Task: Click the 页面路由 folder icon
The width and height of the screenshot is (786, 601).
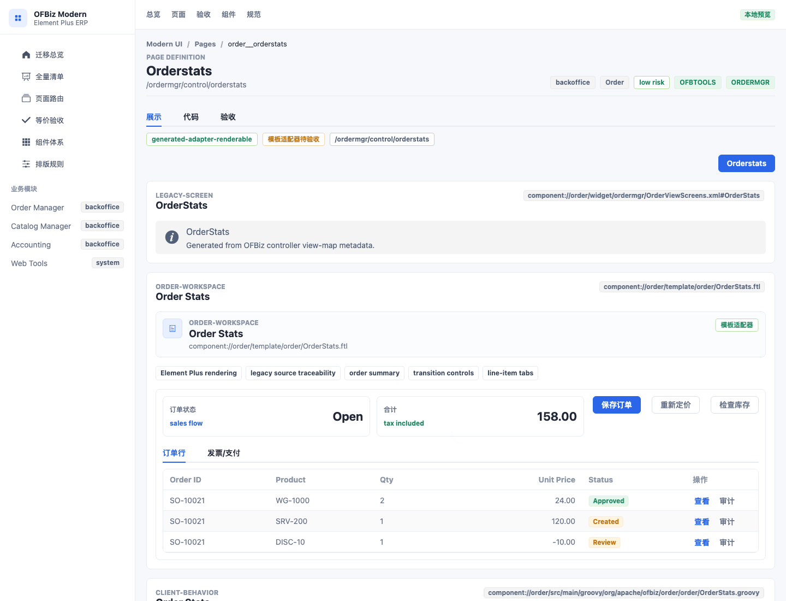Action: coord(26,98)
